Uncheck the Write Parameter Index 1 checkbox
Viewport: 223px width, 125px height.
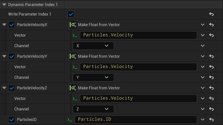coord(71,14)
